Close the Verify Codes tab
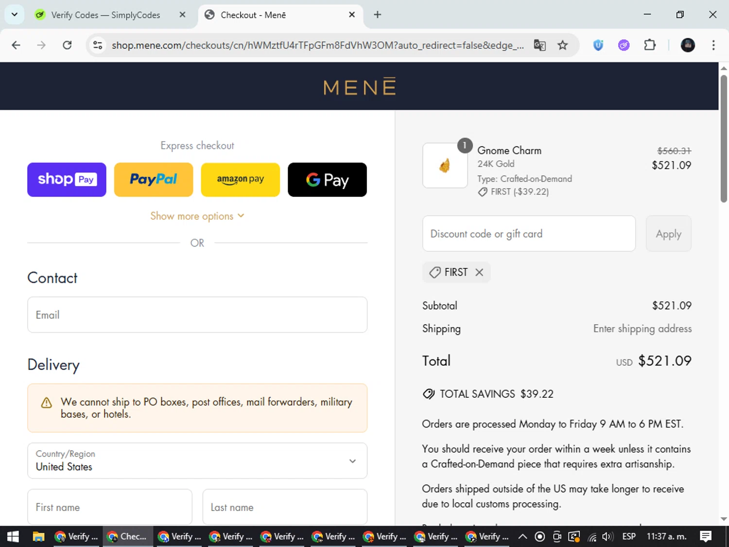The height and width of the screenshot is (547, 729). [182, 15]
